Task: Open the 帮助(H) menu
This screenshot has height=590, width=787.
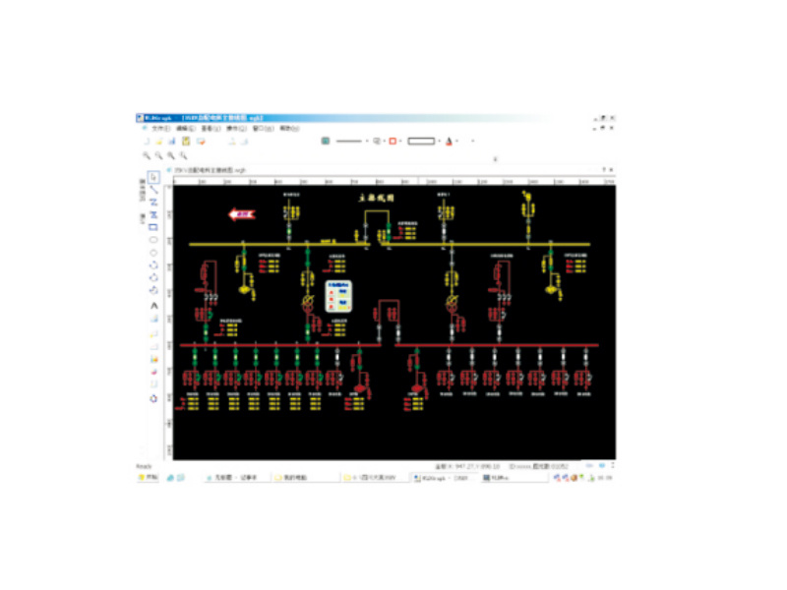Action: coord(289,129)
